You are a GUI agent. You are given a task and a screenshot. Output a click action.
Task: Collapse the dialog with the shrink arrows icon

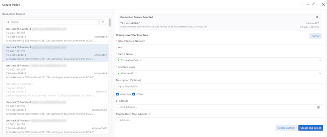click(313, 4)
